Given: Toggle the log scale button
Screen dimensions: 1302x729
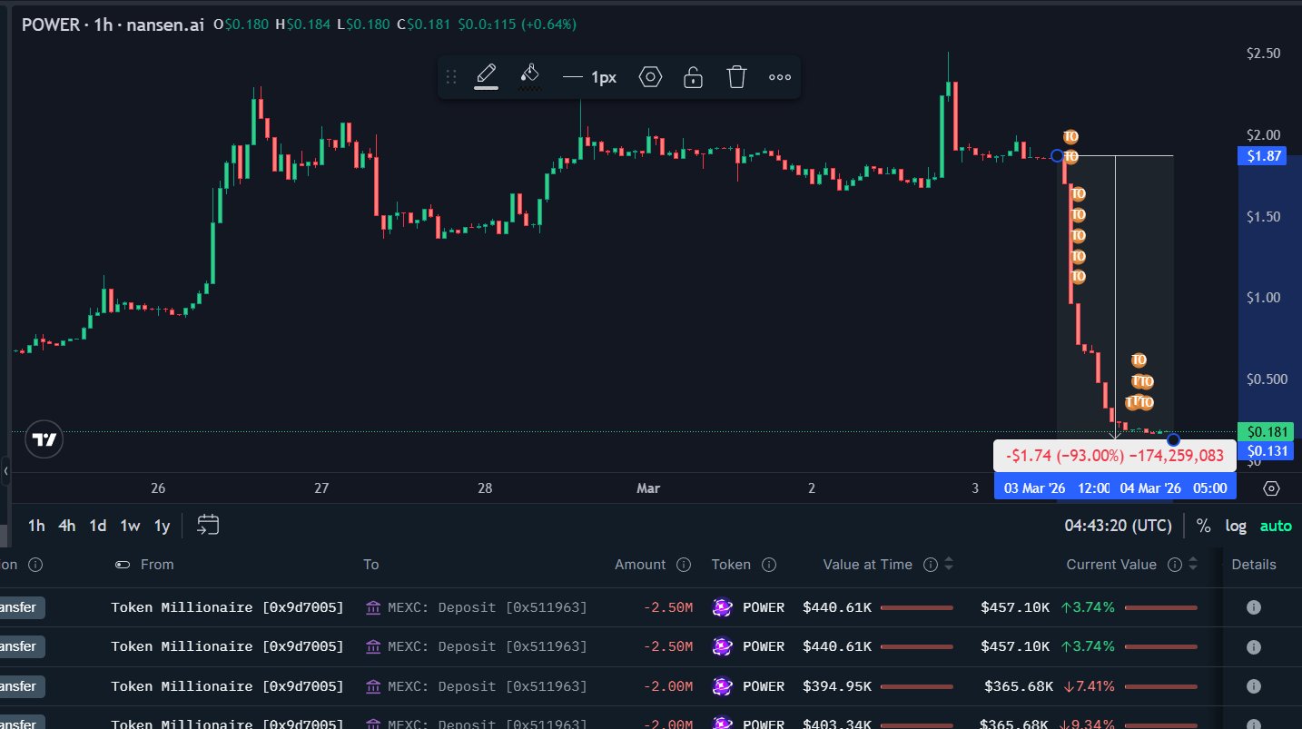Looking at the screenshot, I should 1236,526.
